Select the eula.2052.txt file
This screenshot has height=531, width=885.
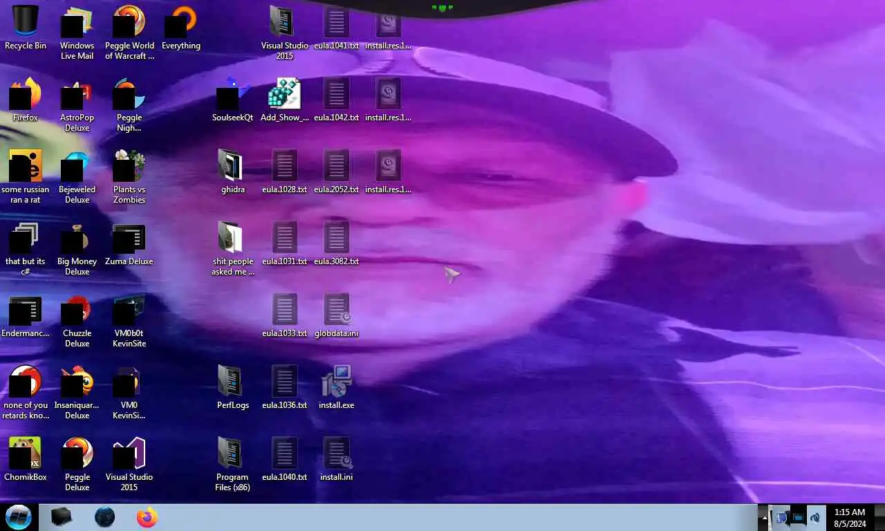(337, 171)
